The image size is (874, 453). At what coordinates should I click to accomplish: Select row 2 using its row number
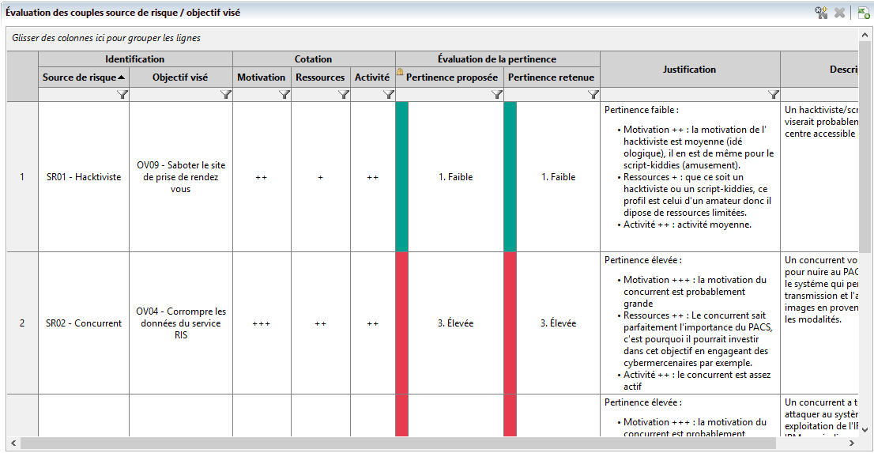(x=22, y=323)
